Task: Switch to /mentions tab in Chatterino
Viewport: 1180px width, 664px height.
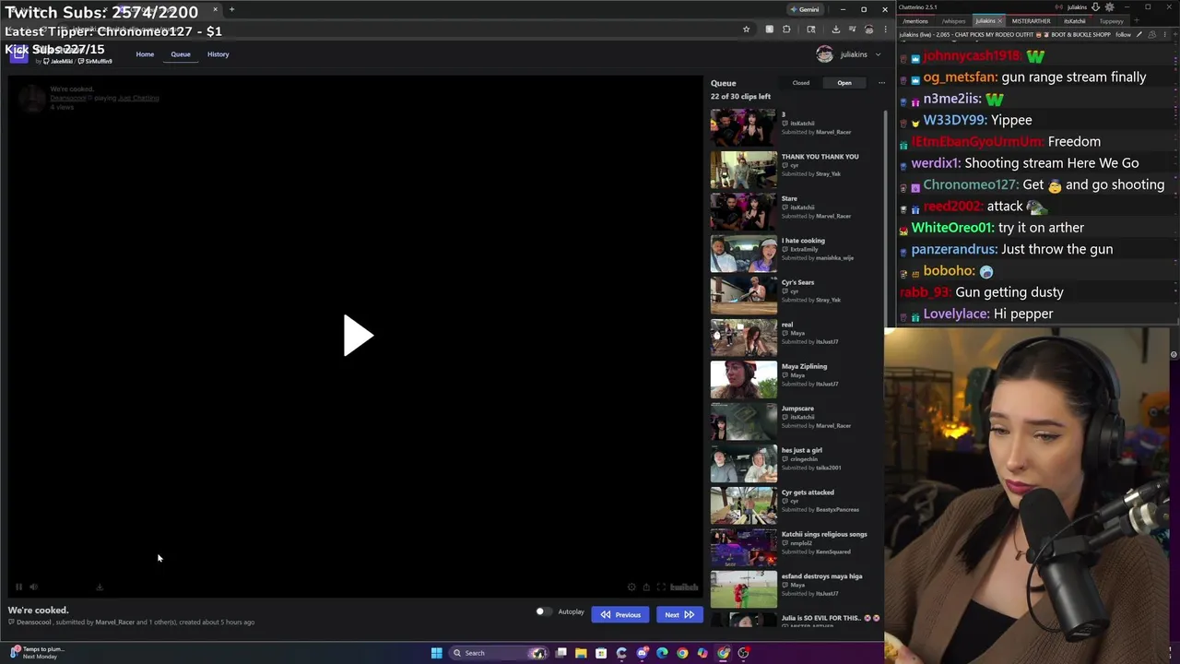Action: pyautogui.click(x=915, y=20)
